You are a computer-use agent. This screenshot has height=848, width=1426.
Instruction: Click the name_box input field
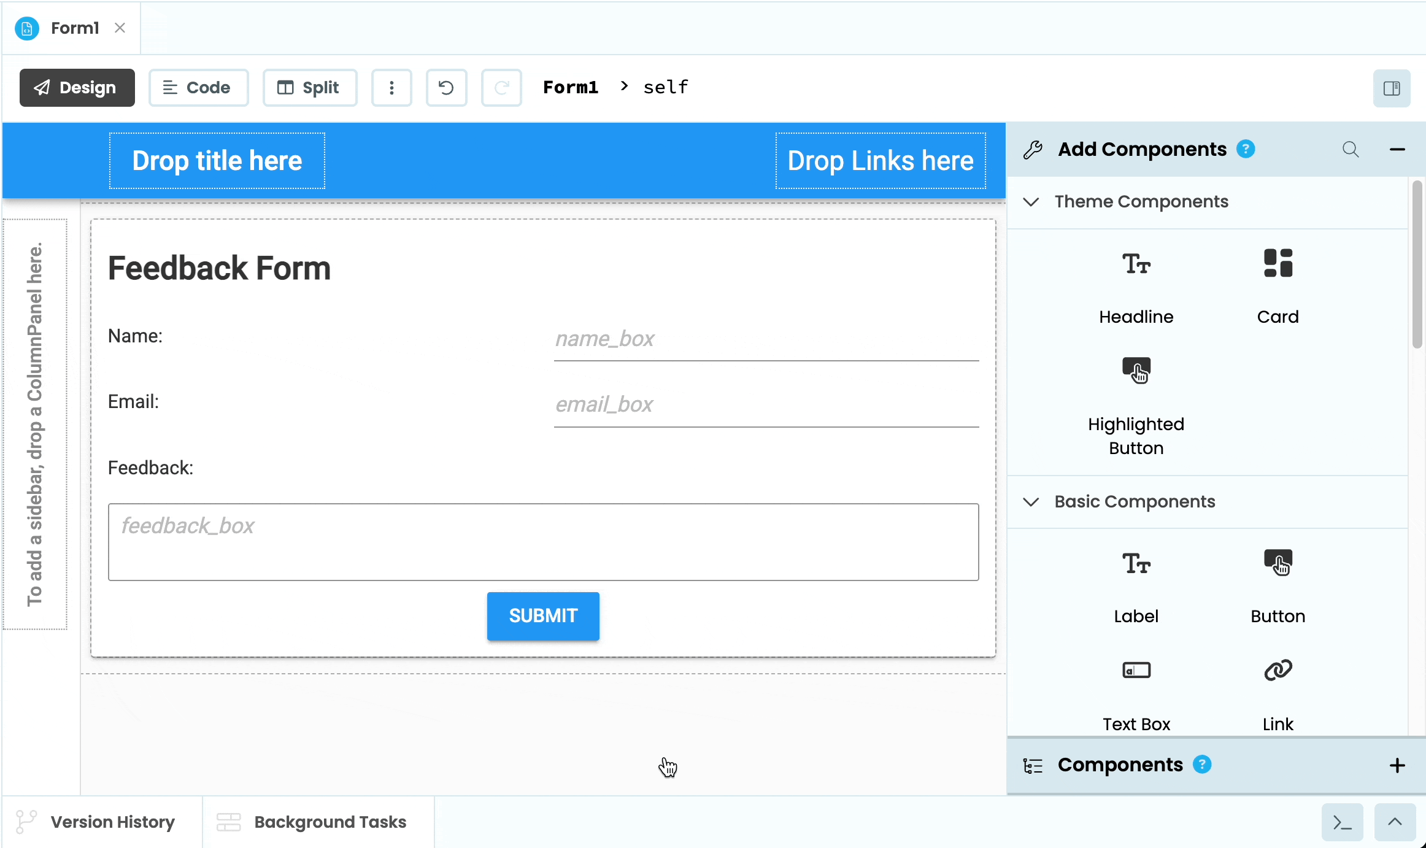[765, 341]
